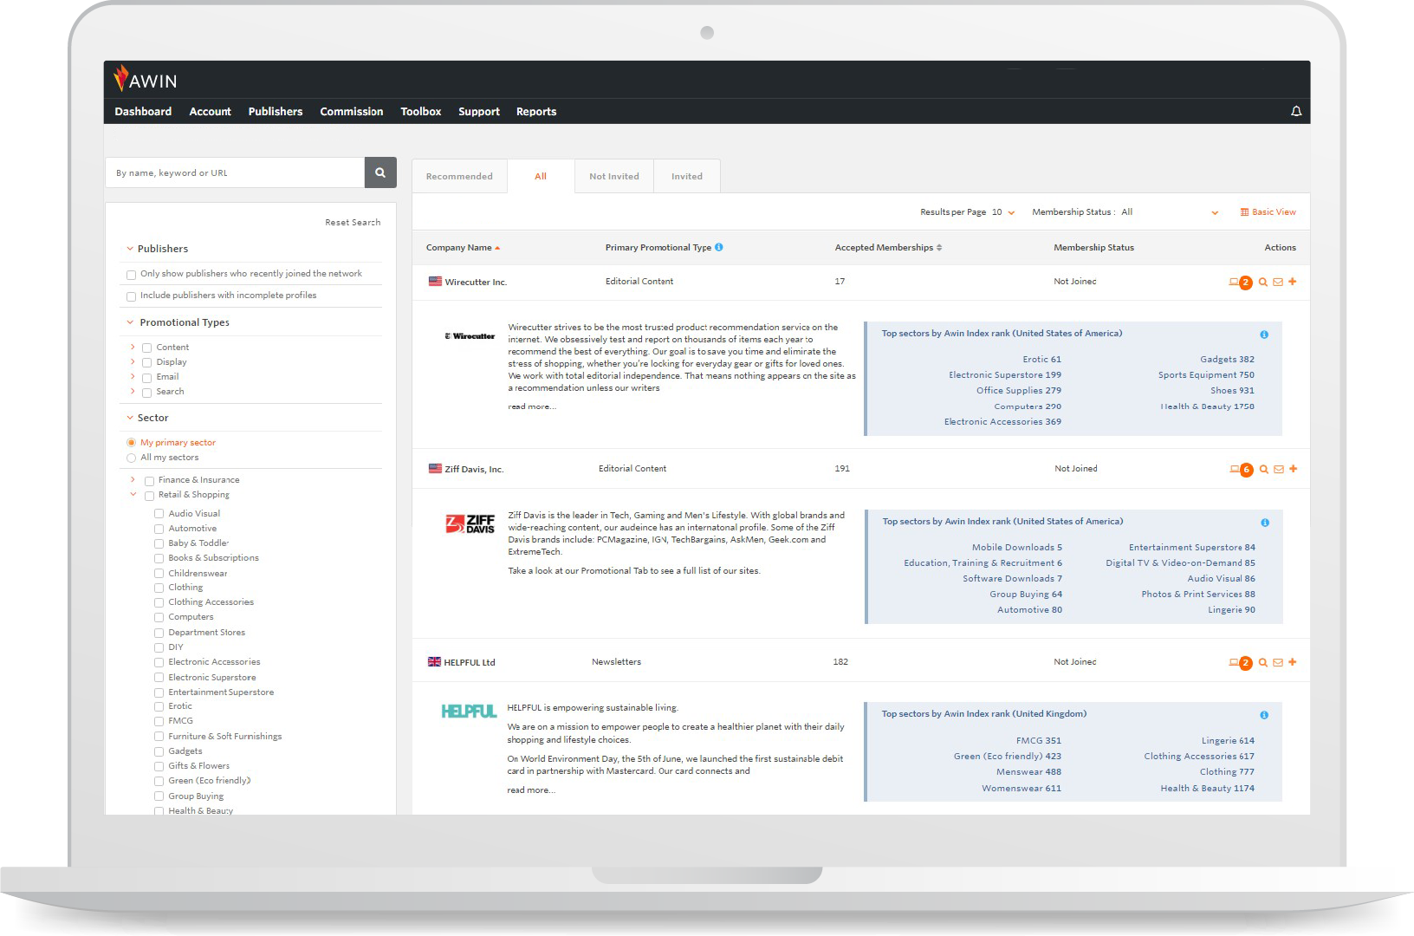The image size is (1414, 936).
Task: Open the Toolbox menu
Action: 421,112
